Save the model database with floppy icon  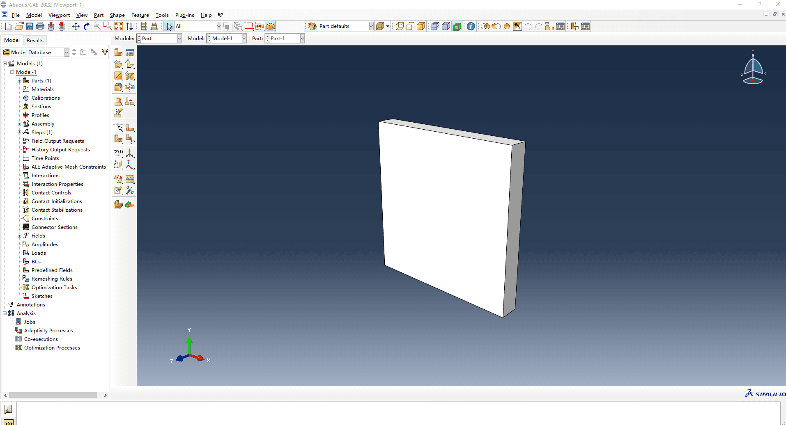coord(30,26)
